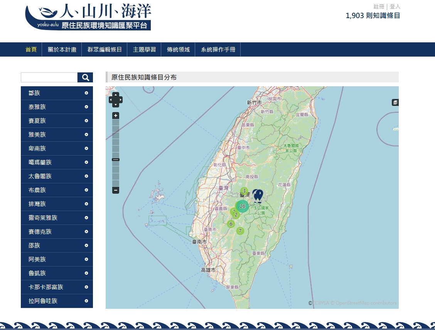
Task: Pan the map down with arrow
Action: [x=116, y=105]
